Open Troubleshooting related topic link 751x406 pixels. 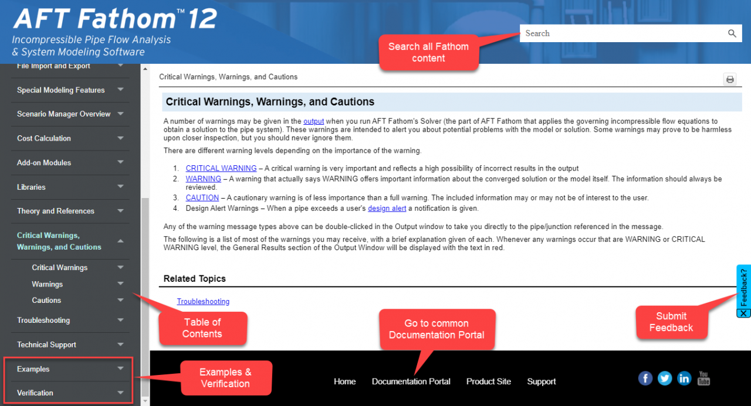[x=203, y=302]
